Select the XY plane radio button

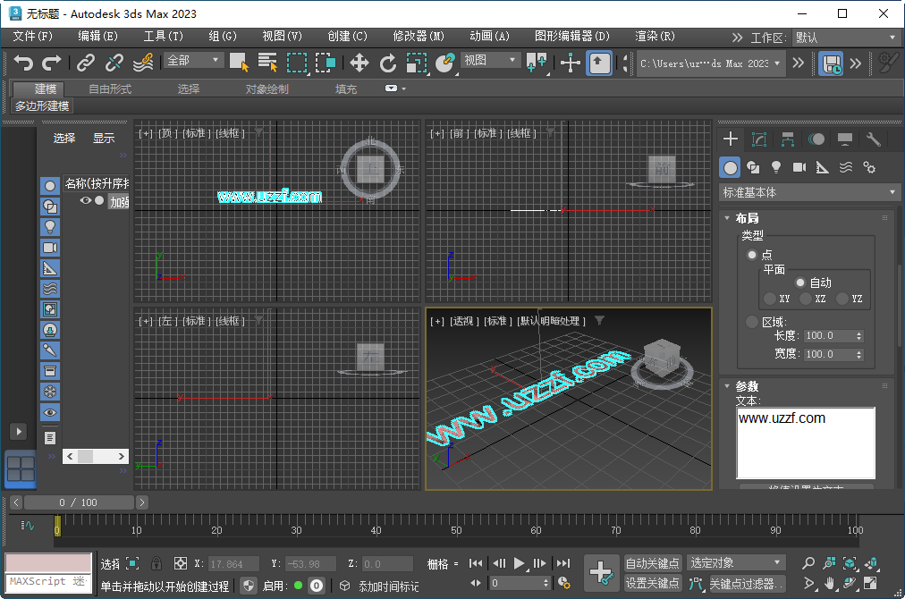point(770,299)
